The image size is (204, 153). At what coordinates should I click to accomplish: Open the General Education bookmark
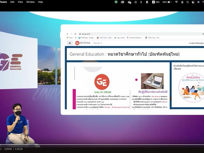[x=135, y=38]
